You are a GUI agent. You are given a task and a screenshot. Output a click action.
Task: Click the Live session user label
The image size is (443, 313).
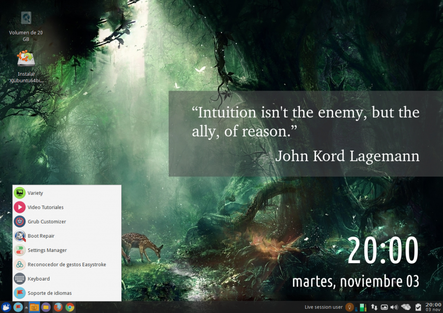pos(324,307)
